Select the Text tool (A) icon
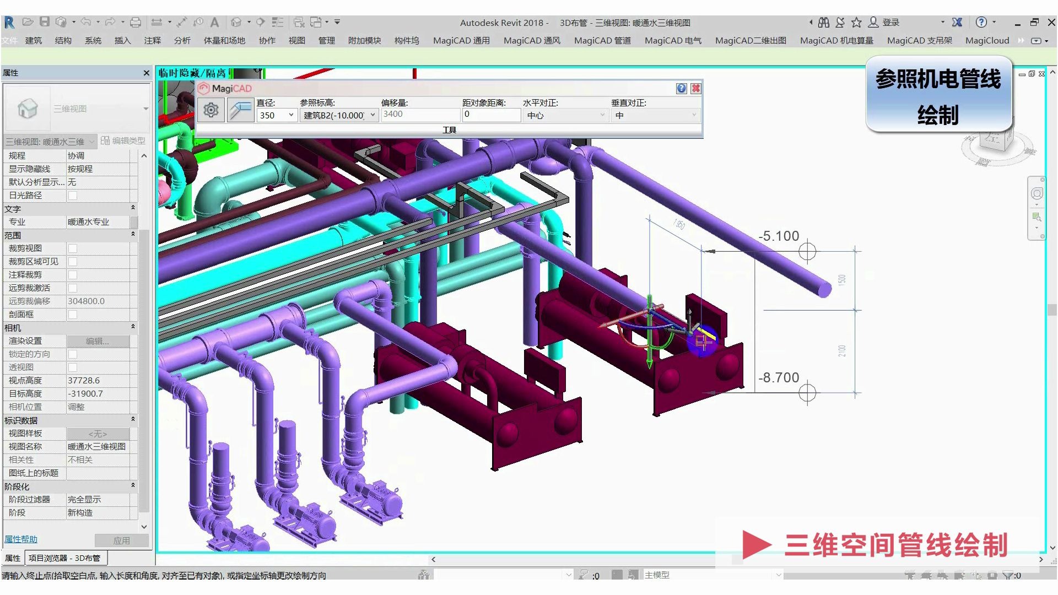 coord(214,22)
